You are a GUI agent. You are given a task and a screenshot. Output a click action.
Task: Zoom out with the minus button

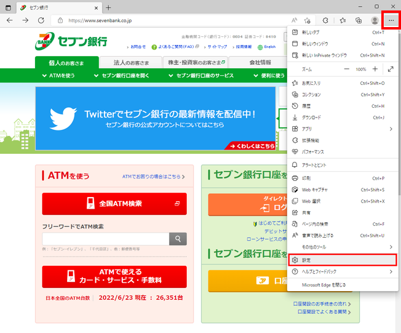click(x=346, y=69)
